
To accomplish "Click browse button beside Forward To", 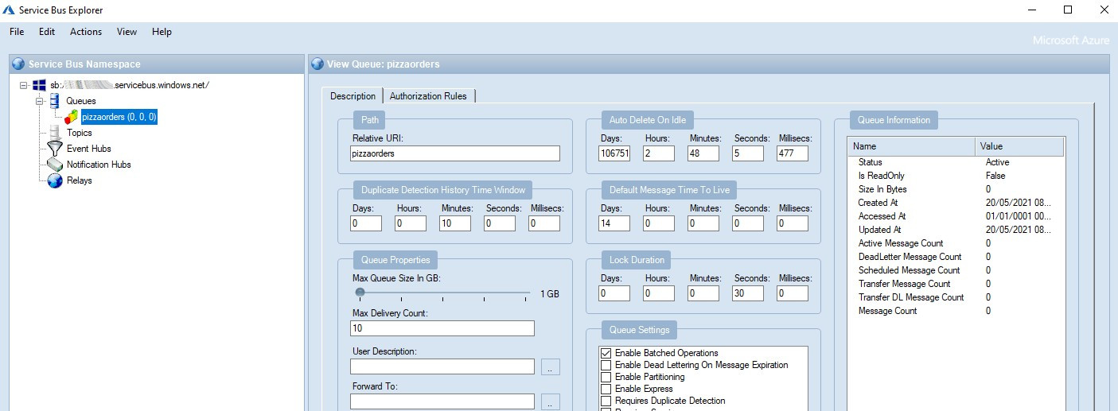I will coord(550,401).
